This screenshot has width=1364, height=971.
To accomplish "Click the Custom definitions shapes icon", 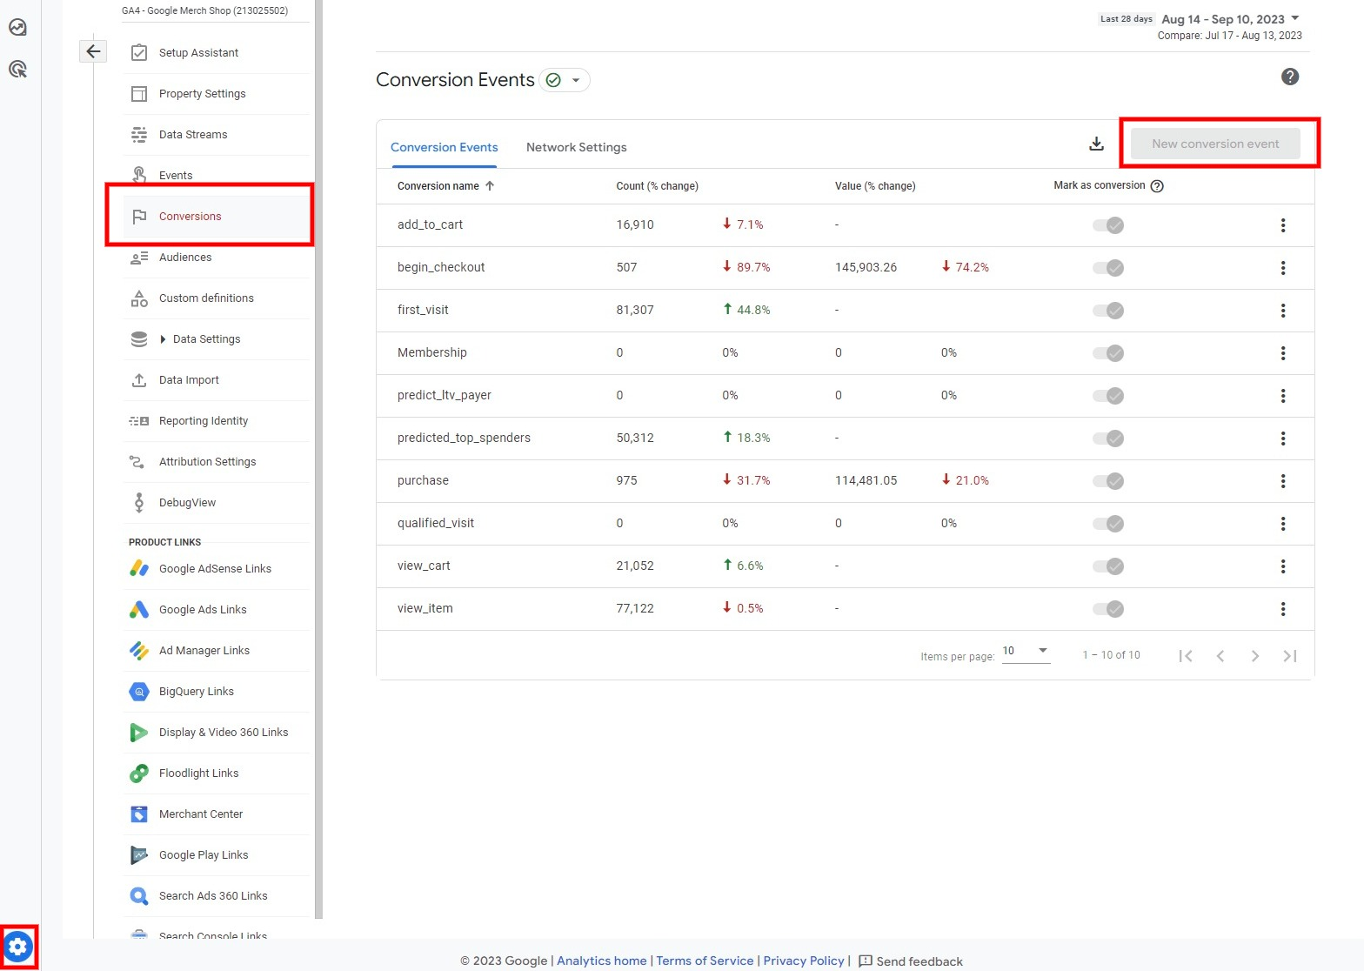I will 139,298.
